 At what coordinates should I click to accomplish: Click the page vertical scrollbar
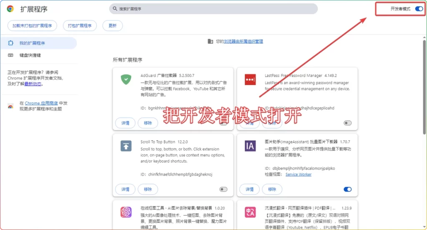[x=424, y=87]
